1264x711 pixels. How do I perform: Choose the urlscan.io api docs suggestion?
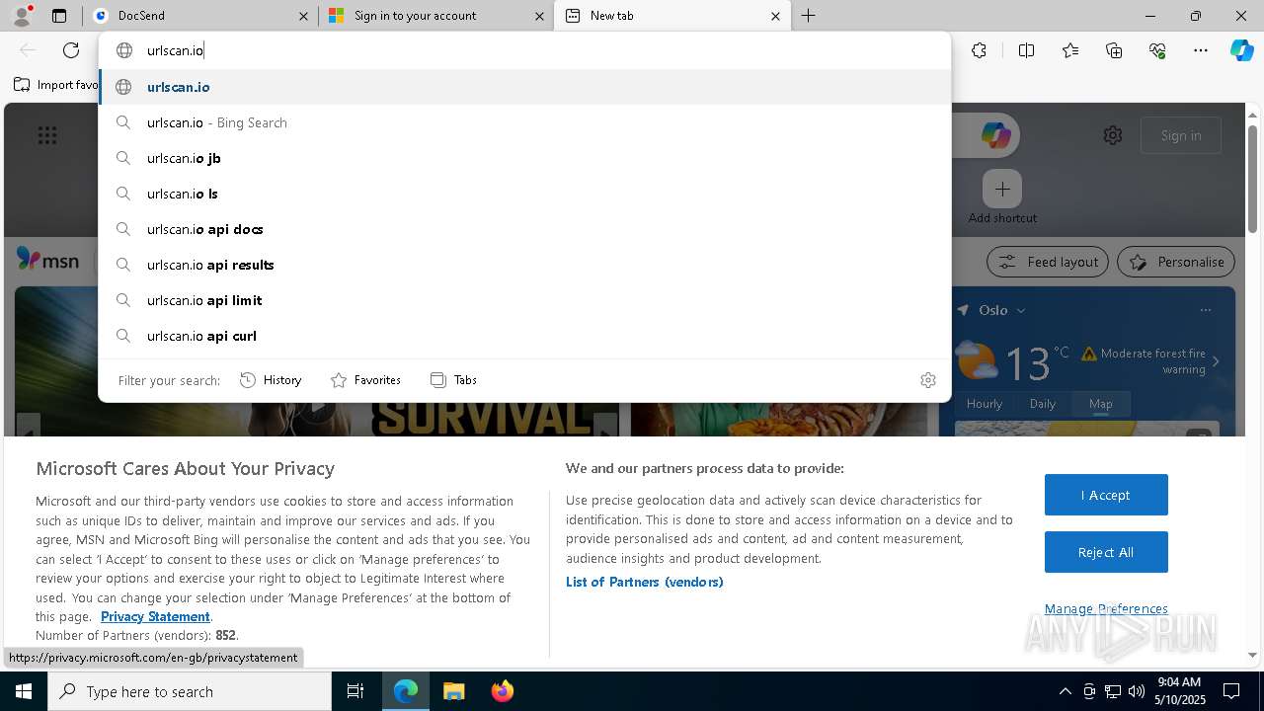(x=524, y=229)
